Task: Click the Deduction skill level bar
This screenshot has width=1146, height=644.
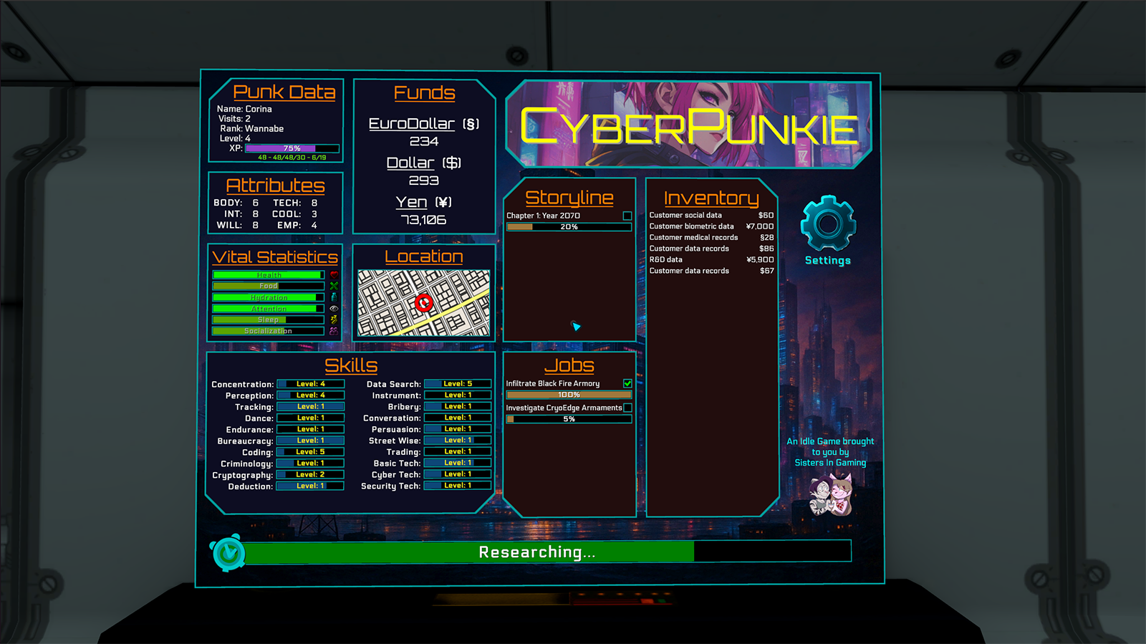Action: pyautogui.click(x=311, y=486)
